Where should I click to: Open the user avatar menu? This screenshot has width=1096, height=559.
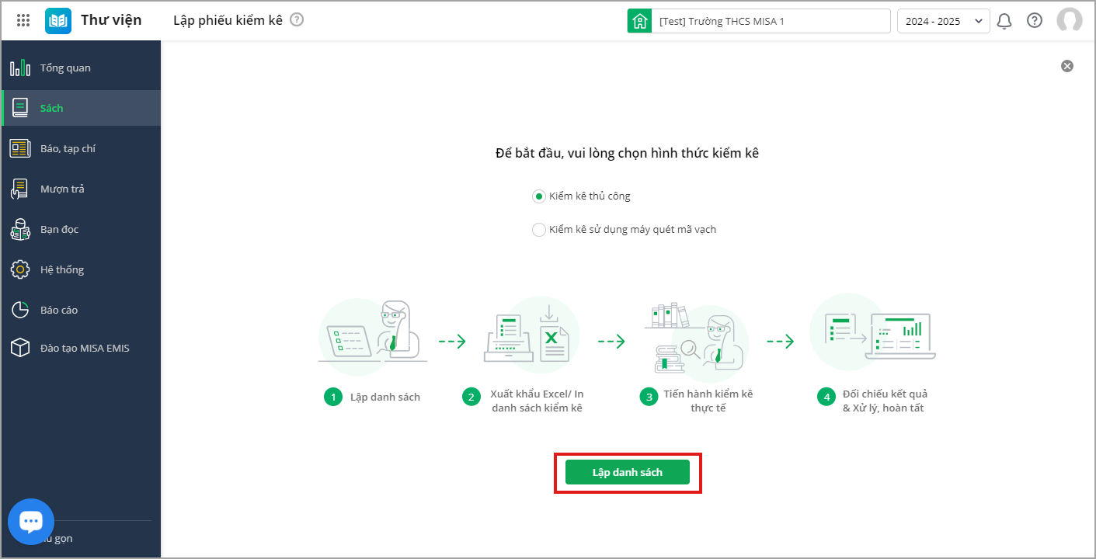point(1069,21)
